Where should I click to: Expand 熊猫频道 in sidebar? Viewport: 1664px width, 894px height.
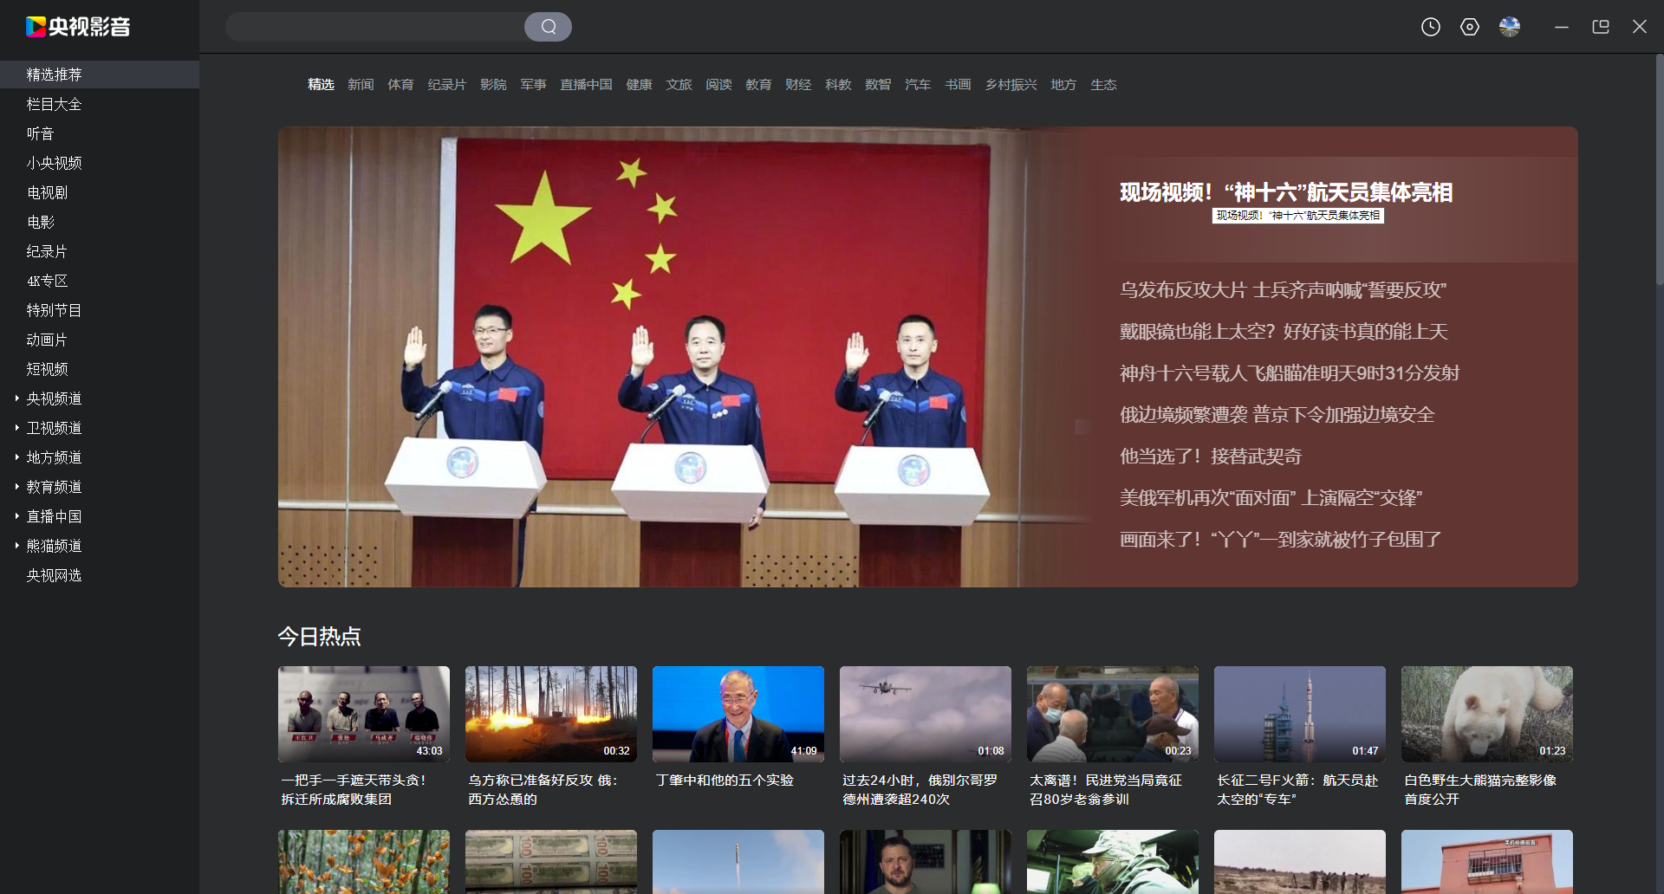[x=17, y=546]
